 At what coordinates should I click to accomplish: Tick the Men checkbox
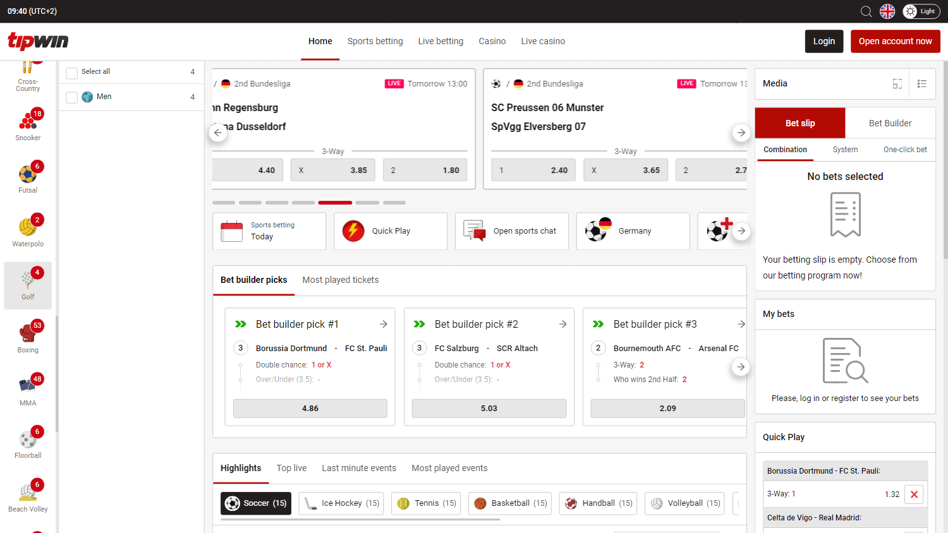click(x=72, y=97)
